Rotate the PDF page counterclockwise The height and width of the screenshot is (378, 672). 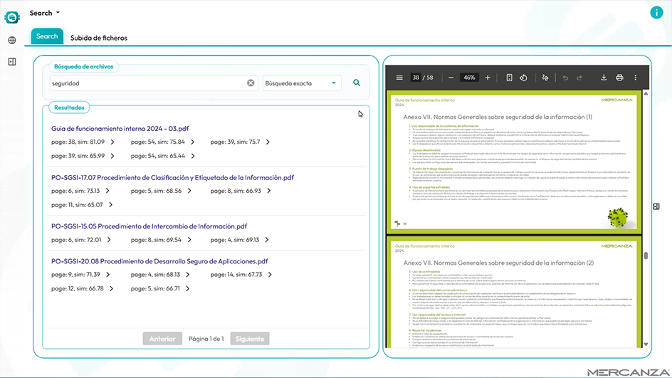point(523,78)
